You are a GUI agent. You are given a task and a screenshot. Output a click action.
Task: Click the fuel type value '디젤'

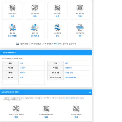point(21,78)
